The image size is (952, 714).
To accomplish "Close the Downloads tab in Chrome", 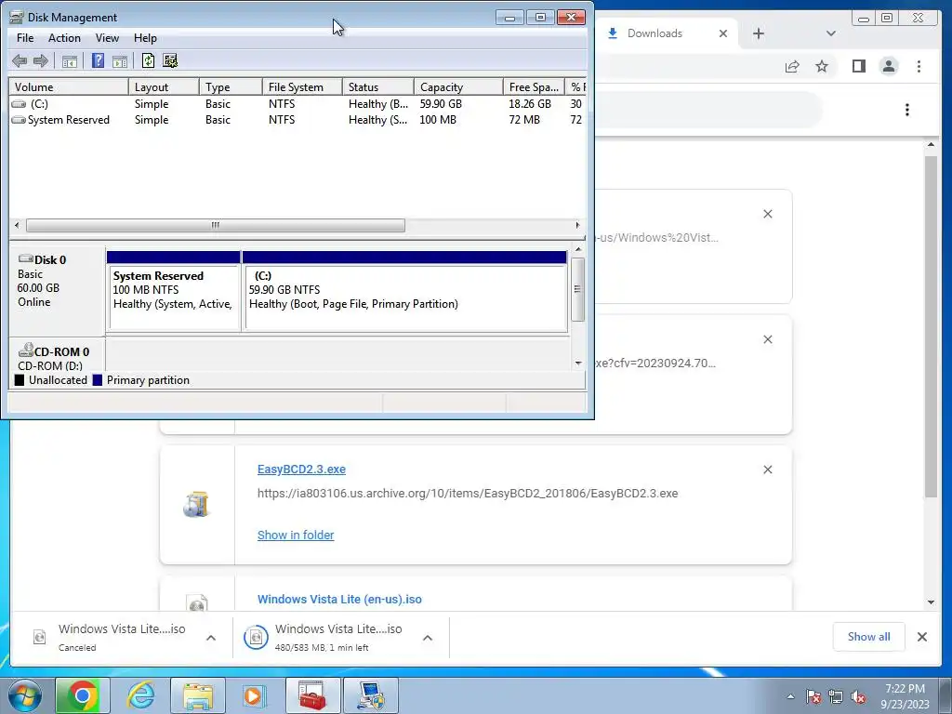I will coord(723,33).
